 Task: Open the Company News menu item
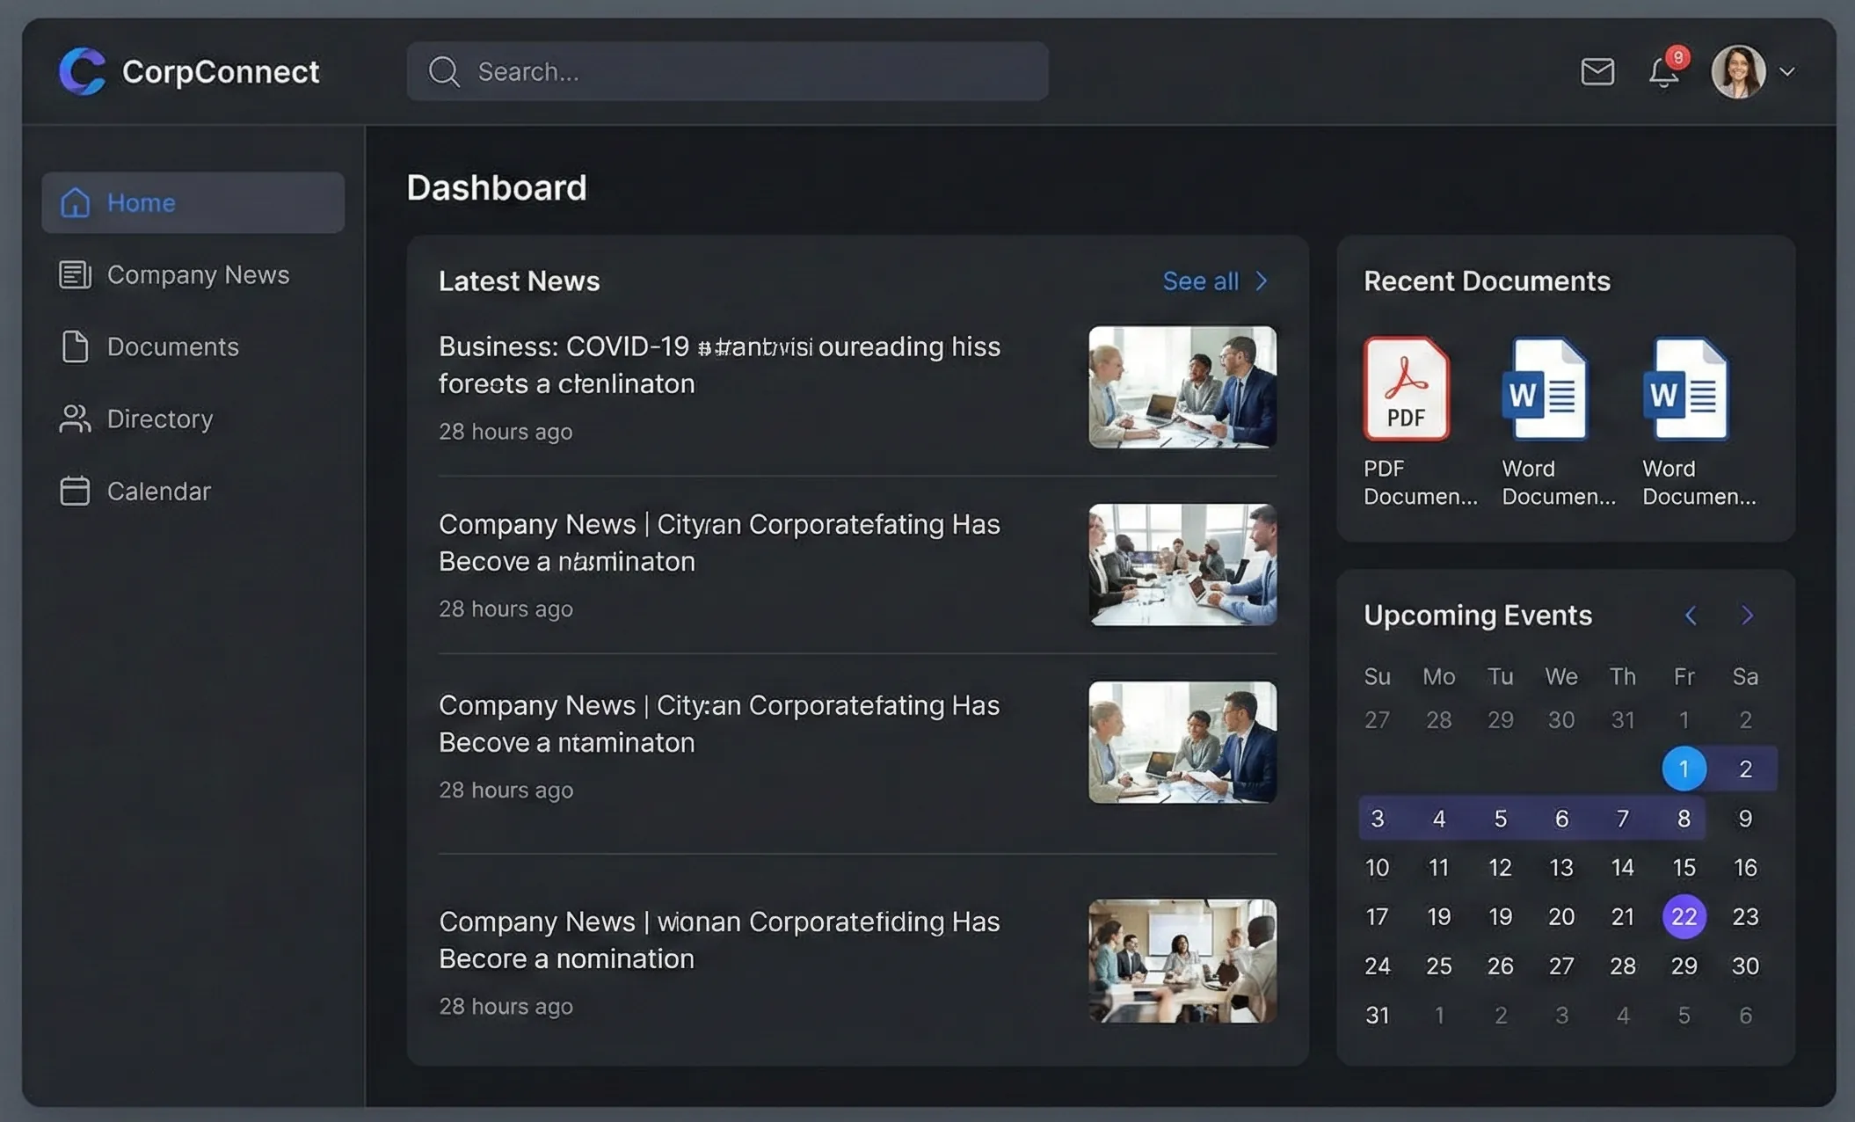point(198,274)
